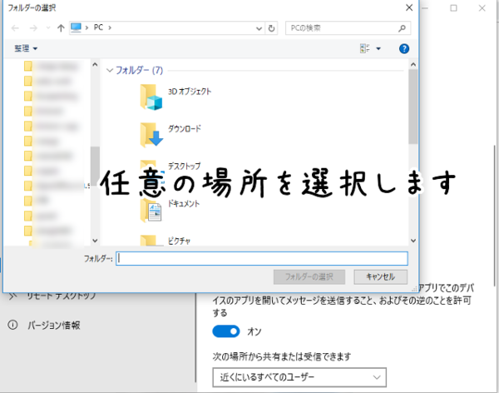499x393 pixels.
Task: Close the フォルダーの選択 dialog
Action: [x=409, y=7]
